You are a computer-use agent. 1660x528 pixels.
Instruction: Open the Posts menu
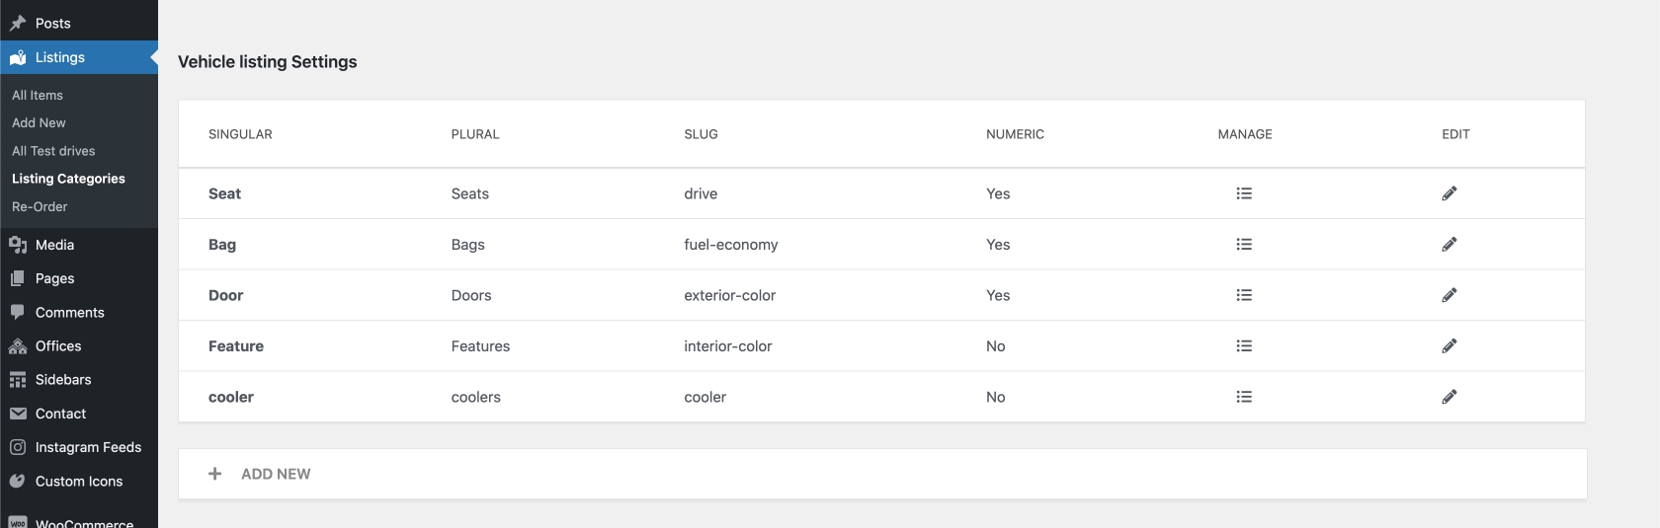pos(52,23)
